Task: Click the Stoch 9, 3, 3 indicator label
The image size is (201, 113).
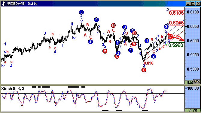Action: coord(13,88)
